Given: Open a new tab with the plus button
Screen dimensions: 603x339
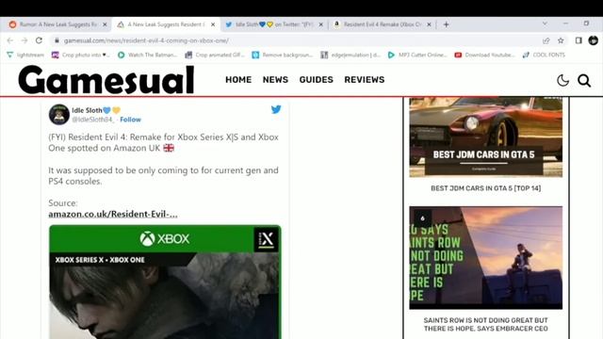Looking at the screenshot, I should pos(446,24).
